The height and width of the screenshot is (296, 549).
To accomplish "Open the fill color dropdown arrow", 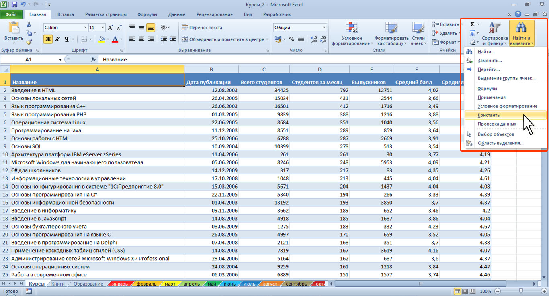I will 108,39.
